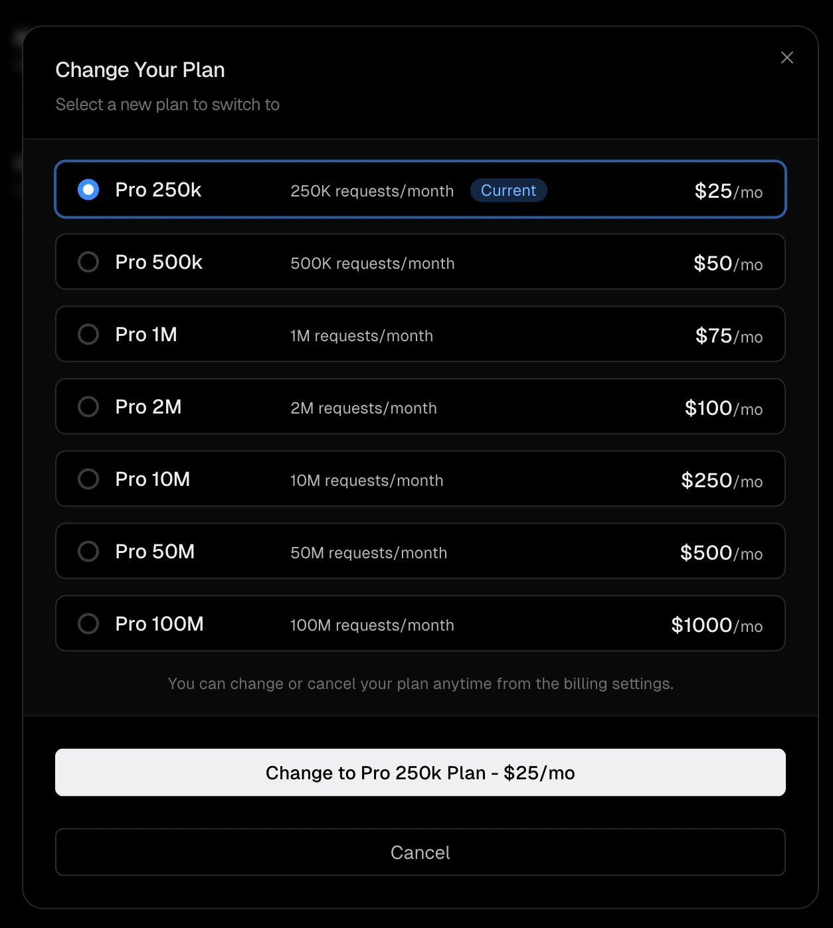This screenshot has width=833, height=928.
Task: Select the Pro 2M radio button
Action: point(88,406)
